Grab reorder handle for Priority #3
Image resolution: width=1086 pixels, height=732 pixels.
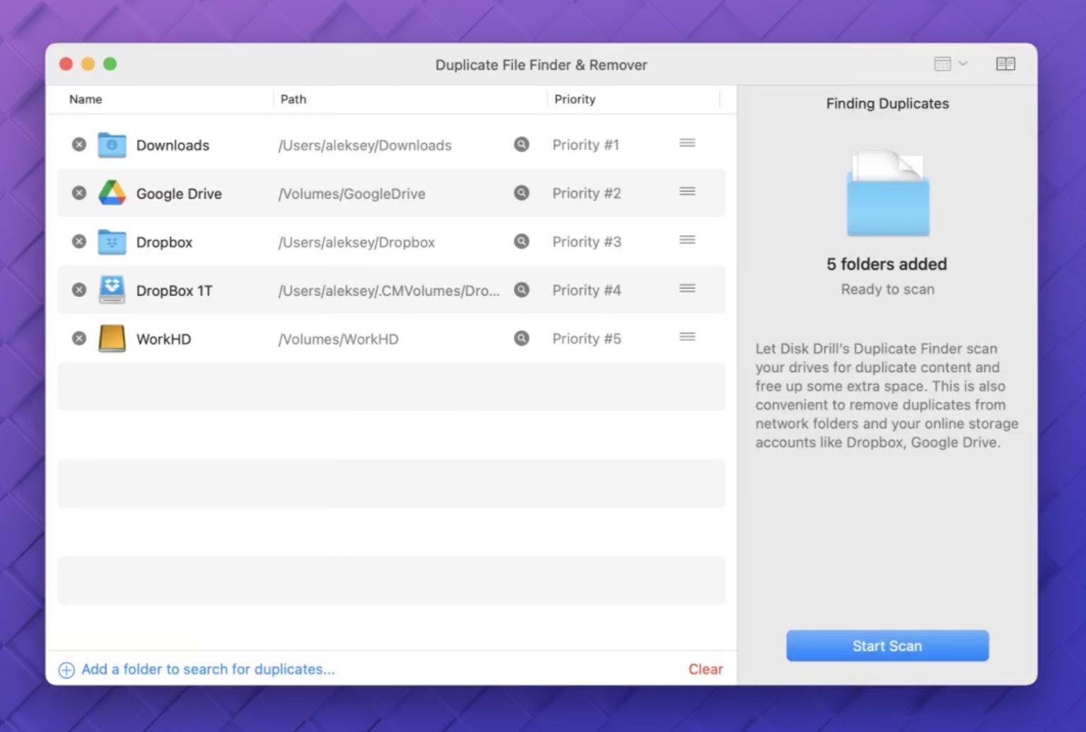(x=687, y=240)
